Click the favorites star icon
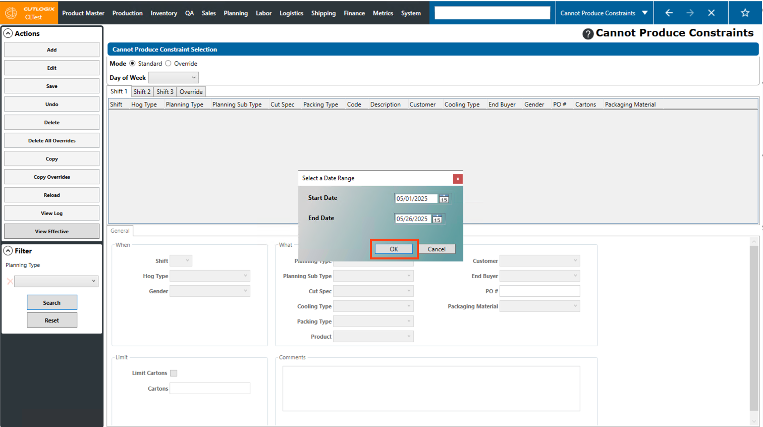 pos(745,13)
